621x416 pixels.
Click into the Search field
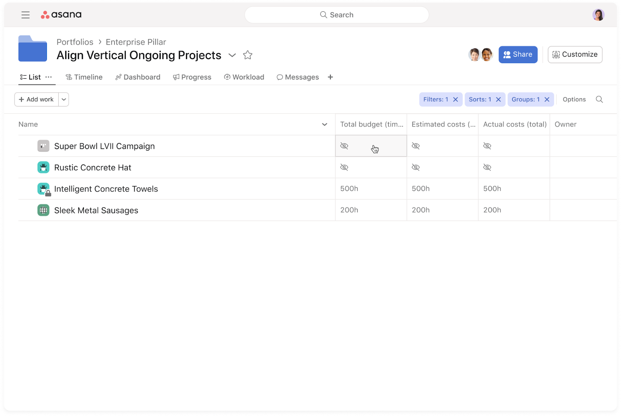337,15
